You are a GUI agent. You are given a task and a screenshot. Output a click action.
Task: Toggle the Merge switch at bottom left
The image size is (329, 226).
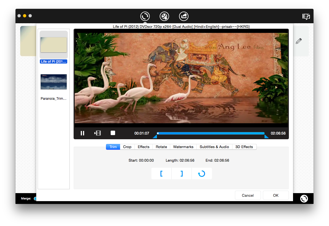click(x=35, y=198)
